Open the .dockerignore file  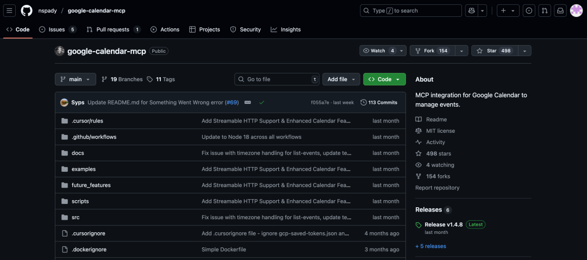coord(89,250)
